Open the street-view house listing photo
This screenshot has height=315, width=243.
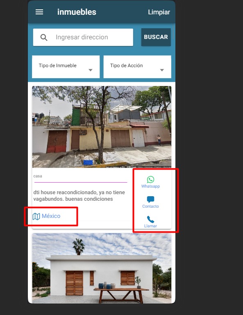coord(102,127)
